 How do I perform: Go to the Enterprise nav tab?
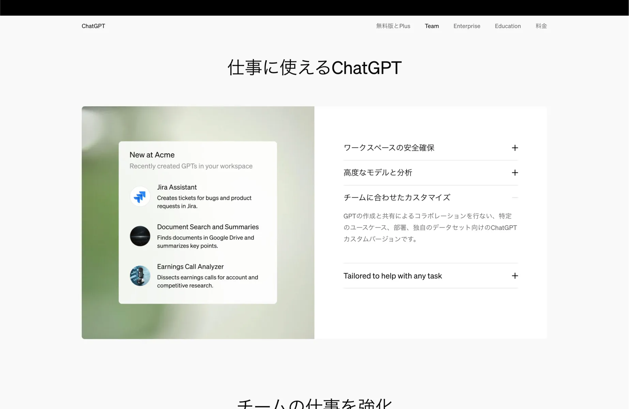(x=466, y=26)
